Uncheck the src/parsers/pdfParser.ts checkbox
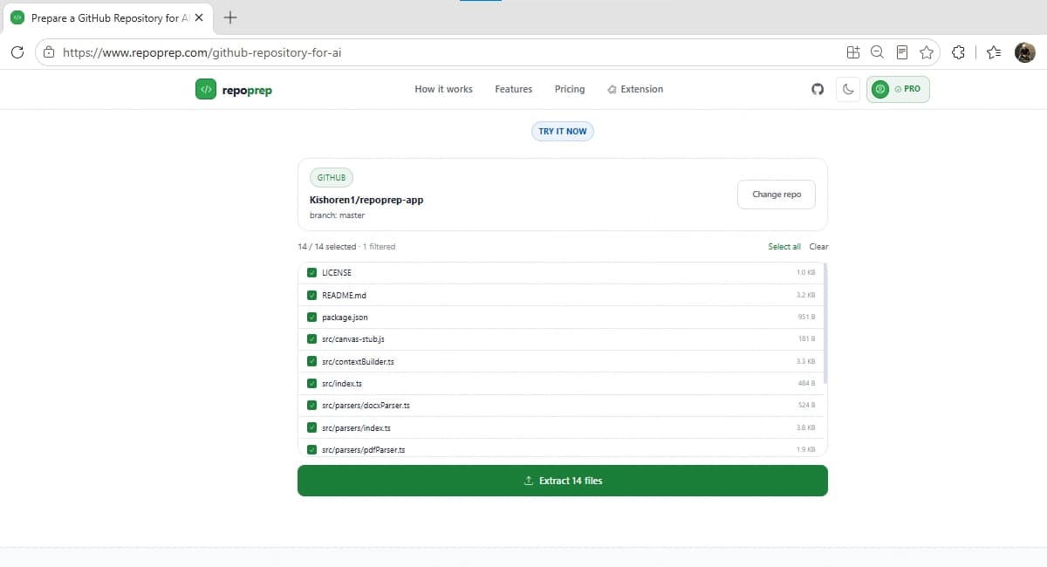Viewport: 1047px width, 567px height. click(311, 449)
